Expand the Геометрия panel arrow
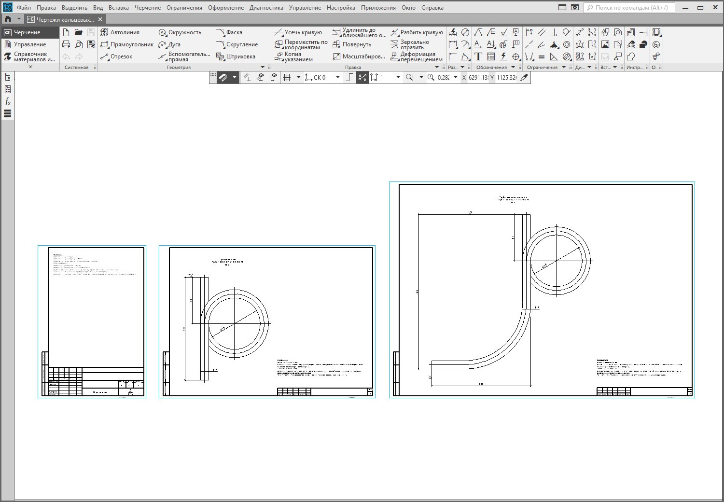724x502 pixels. pos(263,67)
